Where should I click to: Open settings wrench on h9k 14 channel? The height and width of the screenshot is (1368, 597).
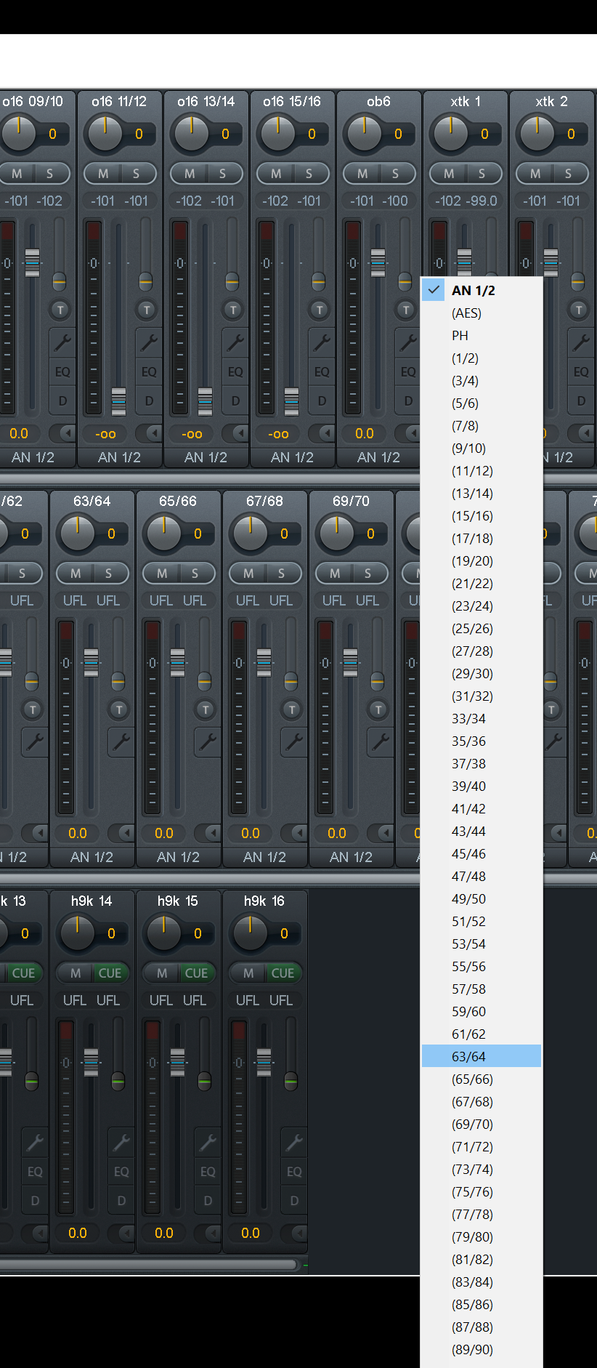[121, 1143]
